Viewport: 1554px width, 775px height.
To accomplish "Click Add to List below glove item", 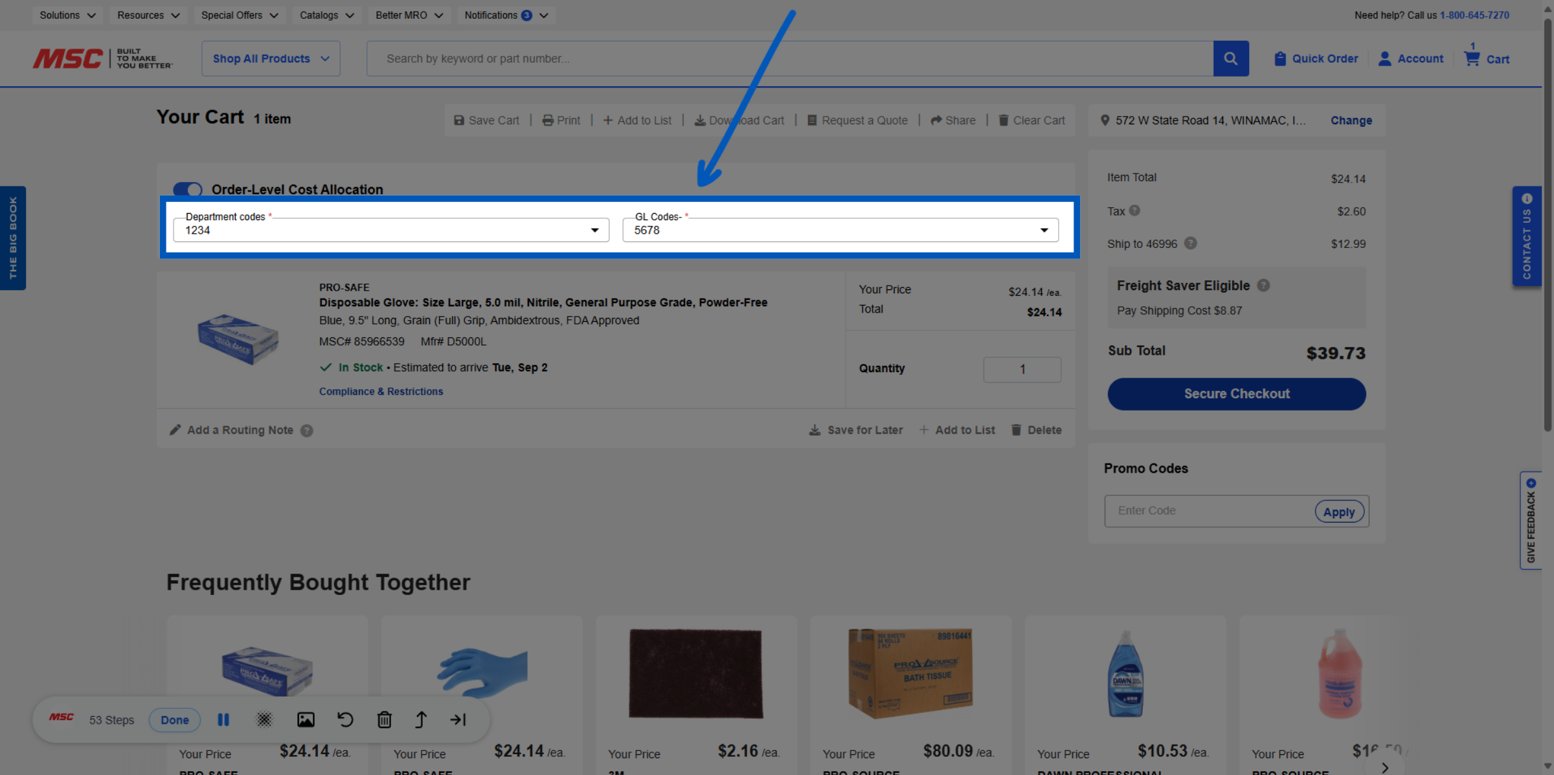I will click(x=956, y=430).
